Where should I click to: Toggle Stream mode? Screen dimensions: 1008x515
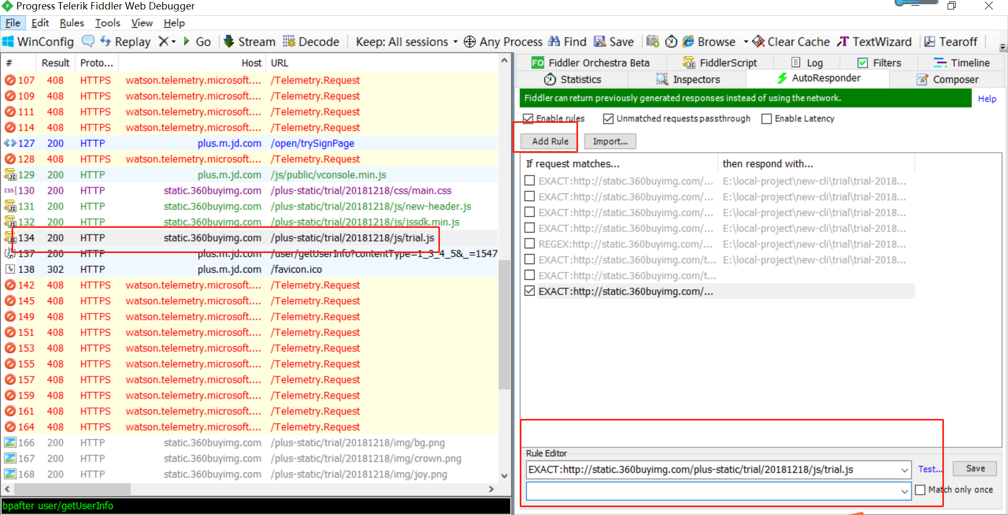(x=249, y=41)
